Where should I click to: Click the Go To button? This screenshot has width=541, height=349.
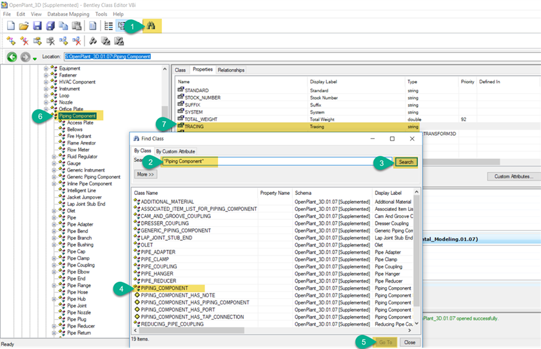coord(386,343)
